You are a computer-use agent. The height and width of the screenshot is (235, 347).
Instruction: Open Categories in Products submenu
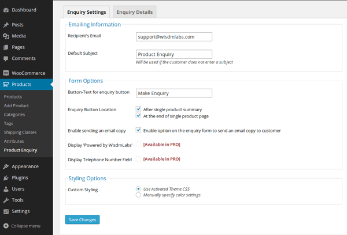coord(14,115)
